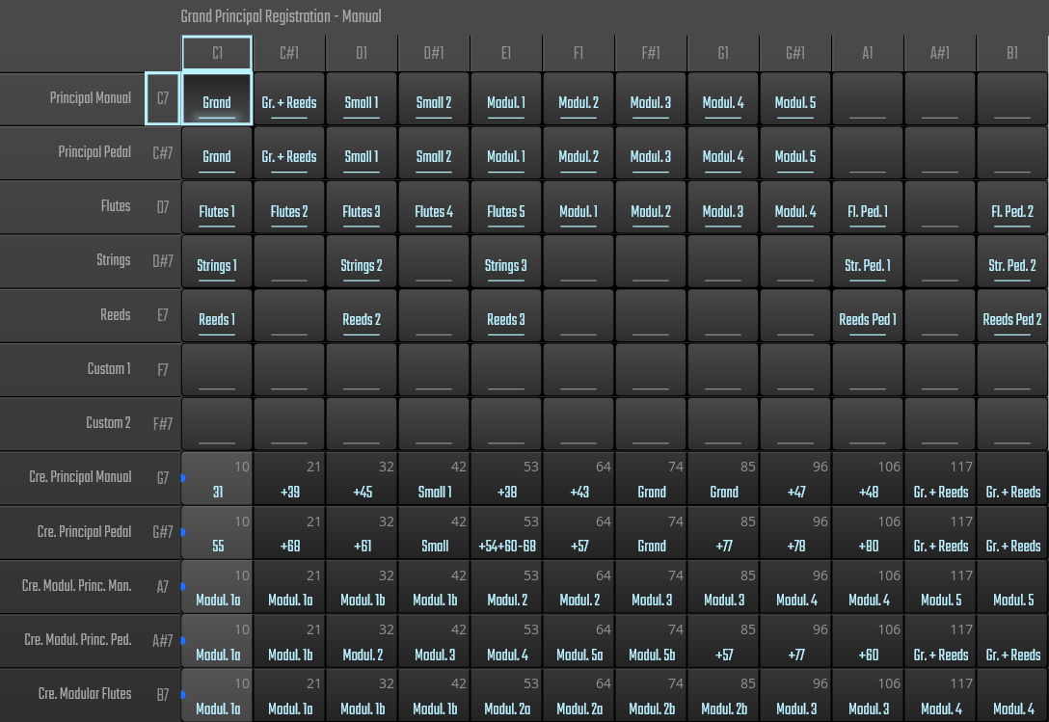Select Modul. 5a in Cre. Modul. Princ. Ped.
1049x722 pixels.
578,642
